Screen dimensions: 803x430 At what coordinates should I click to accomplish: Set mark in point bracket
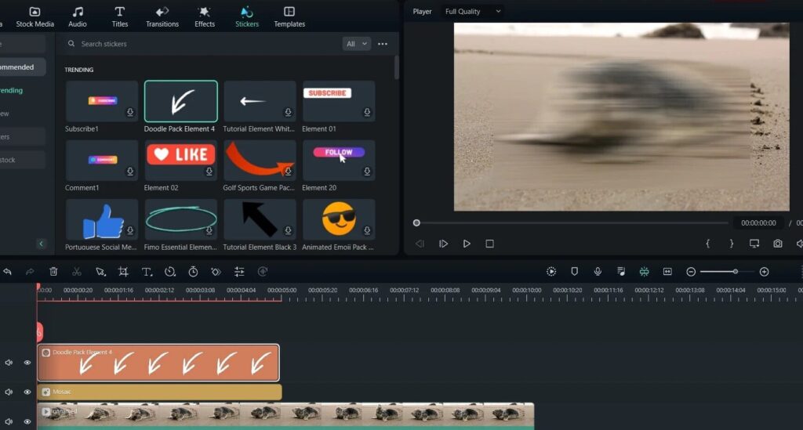708,244
